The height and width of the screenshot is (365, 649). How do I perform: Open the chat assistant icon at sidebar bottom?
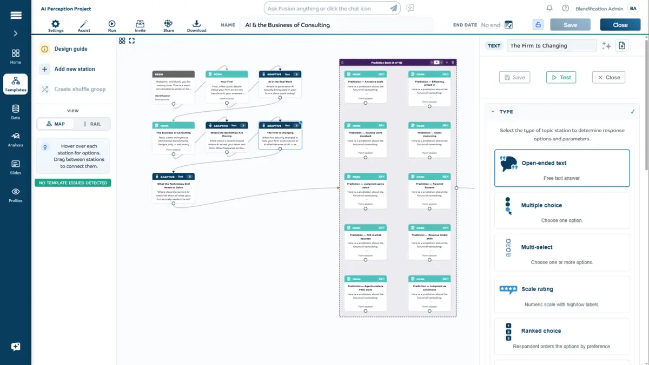(x=16, y=347)
